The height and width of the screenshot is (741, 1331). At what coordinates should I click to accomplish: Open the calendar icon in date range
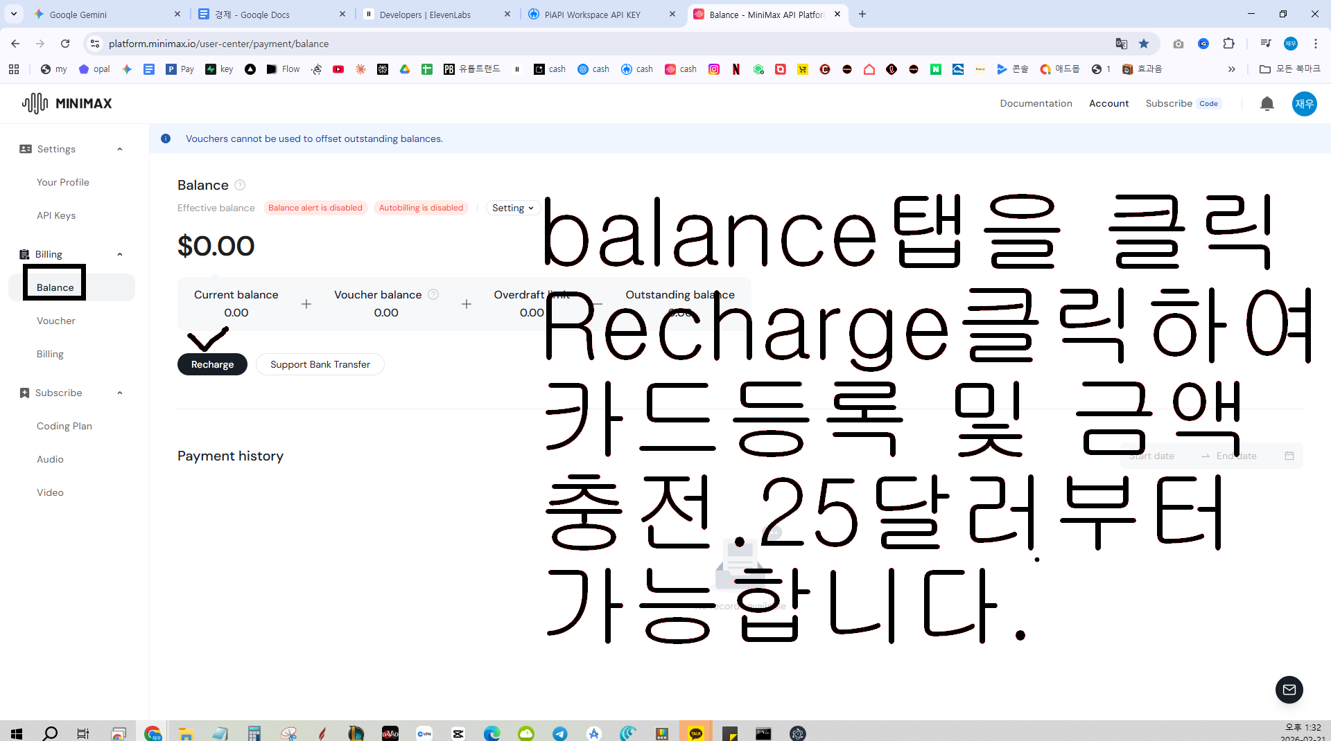click(x=1289, y=456)
